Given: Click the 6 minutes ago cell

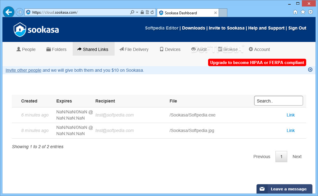Looking at the screenshot, I should point(35,115).
